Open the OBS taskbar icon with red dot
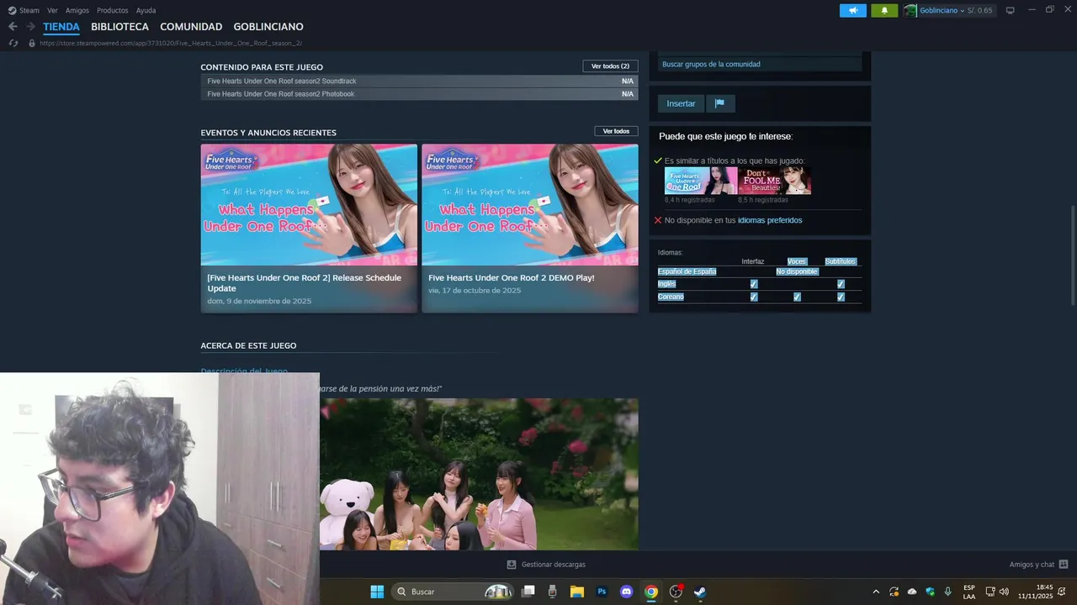 (676, 592)
